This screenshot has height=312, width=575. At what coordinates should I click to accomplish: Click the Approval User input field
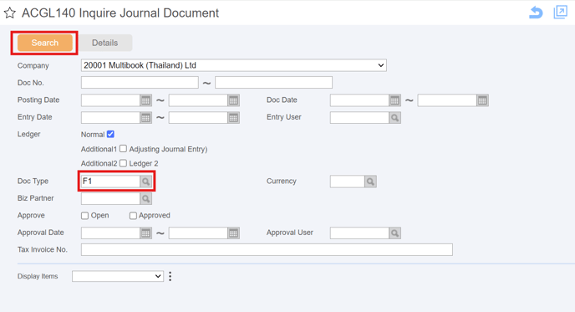(359, 233)
